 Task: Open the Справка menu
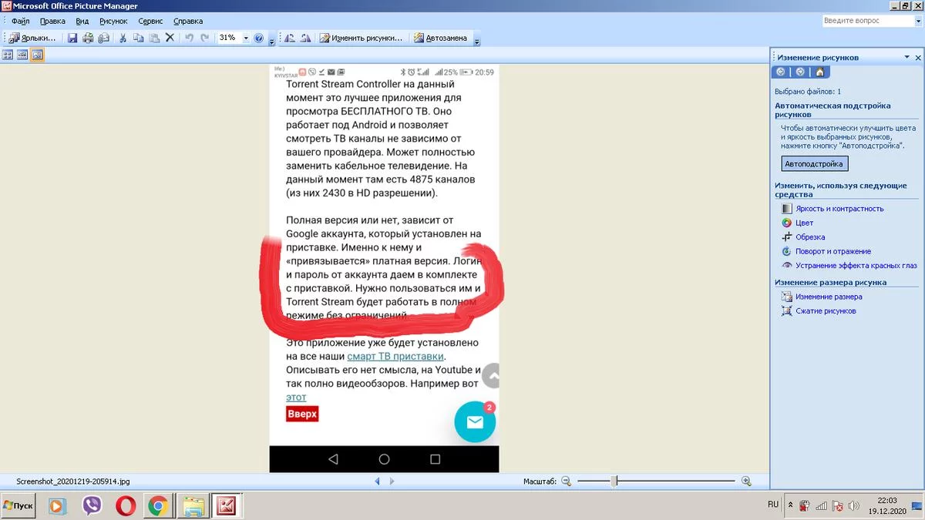click(x=188, y=21)
